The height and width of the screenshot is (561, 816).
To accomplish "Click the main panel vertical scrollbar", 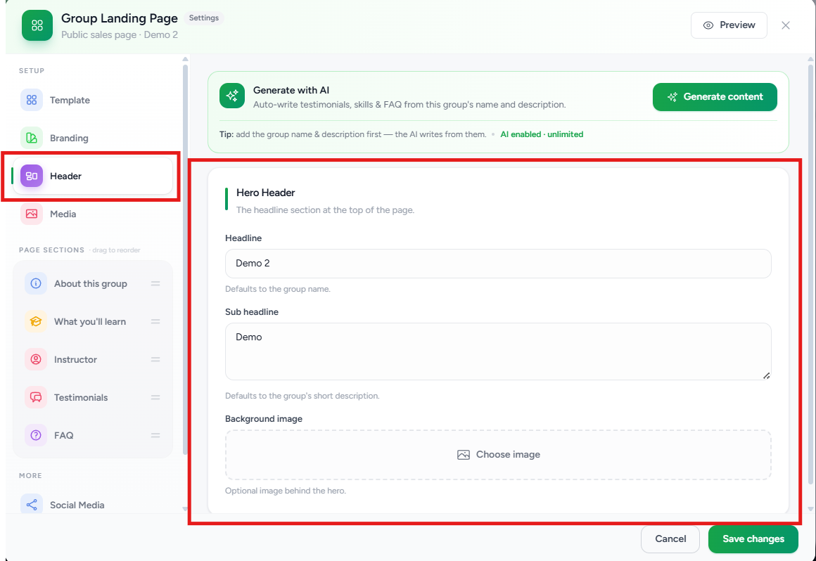I will pos(810,274).
